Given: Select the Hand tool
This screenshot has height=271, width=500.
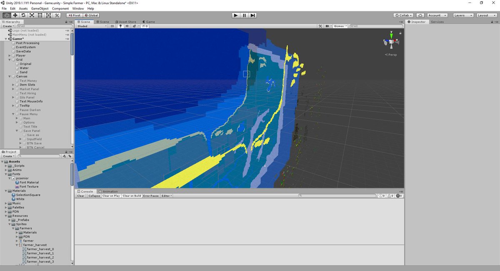Looking at the screenshot, I should point(7,15).
